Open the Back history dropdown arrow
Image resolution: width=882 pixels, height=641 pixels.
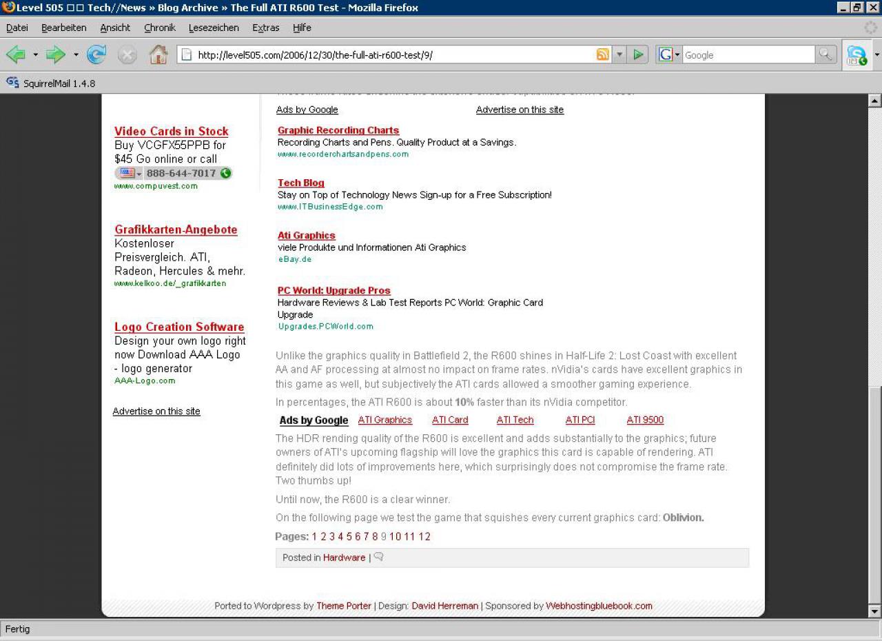point(35,55)
